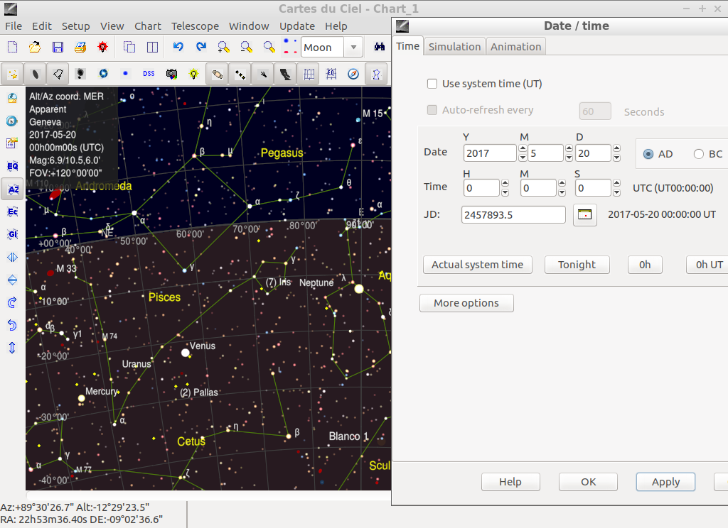The width and height of the screenshot is (728, 528).
Task: Open the File menu
Action: pos(14,26)
